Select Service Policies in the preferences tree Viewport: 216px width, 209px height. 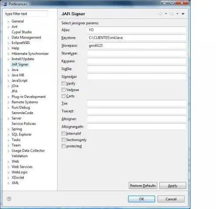[x=24, y=124]
